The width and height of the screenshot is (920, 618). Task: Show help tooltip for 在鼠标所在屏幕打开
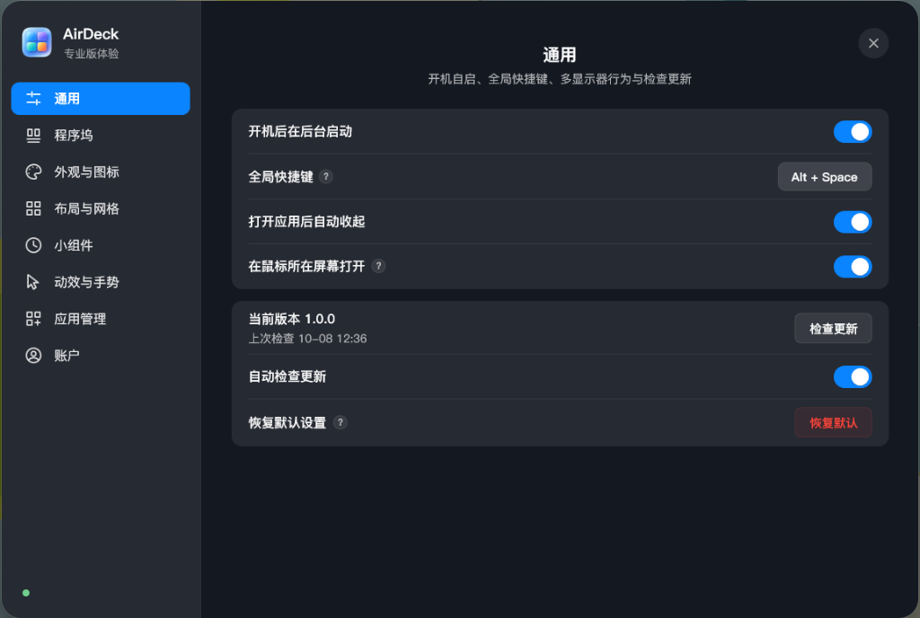pos(378,266)
